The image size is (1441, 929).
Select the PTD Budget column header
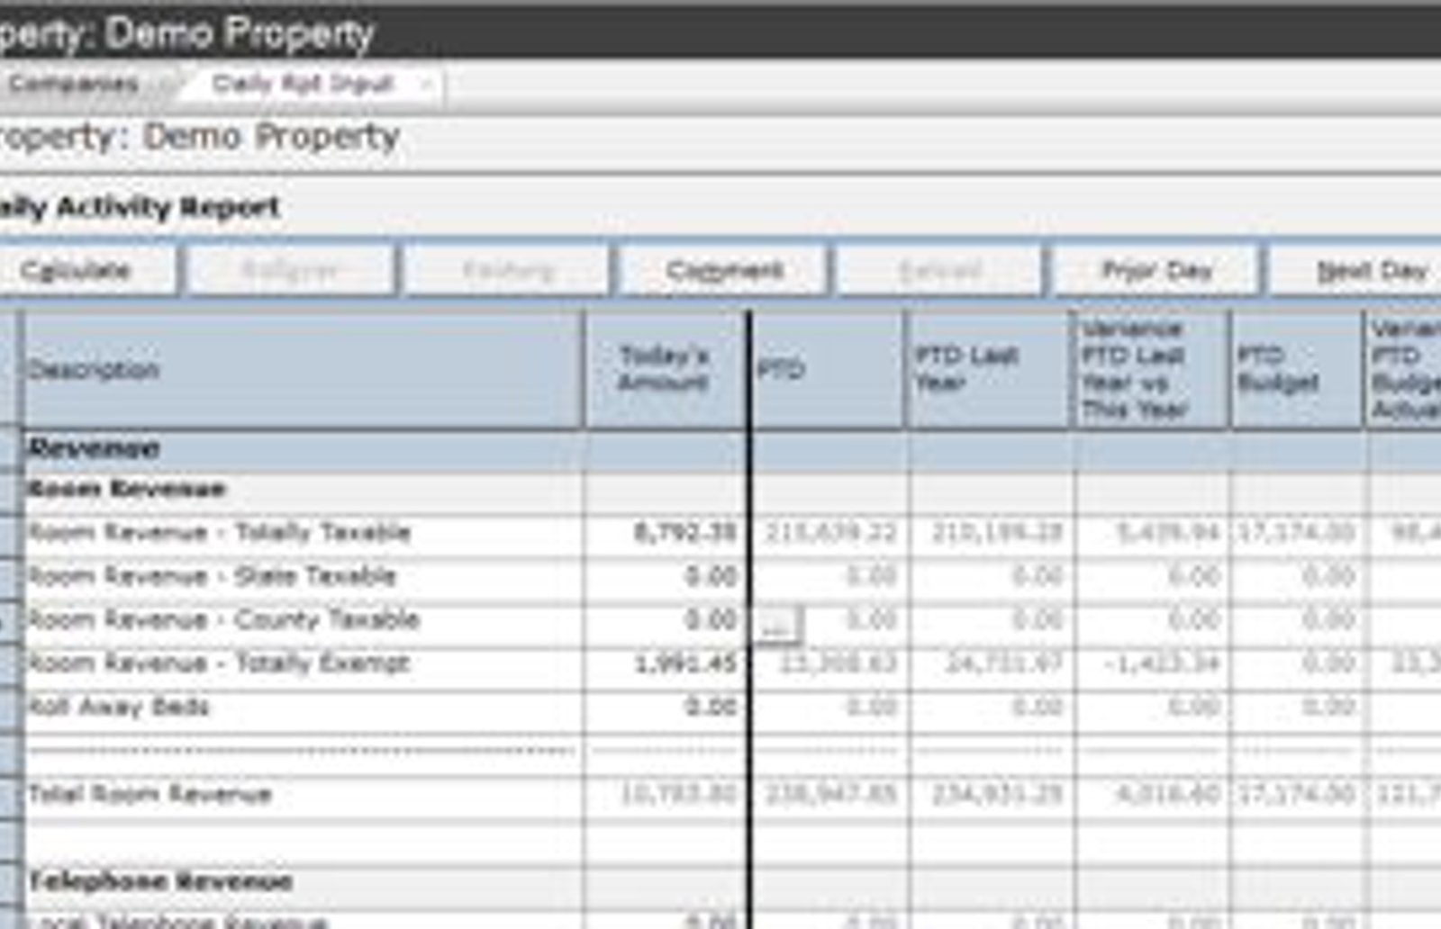[1297, 370]
